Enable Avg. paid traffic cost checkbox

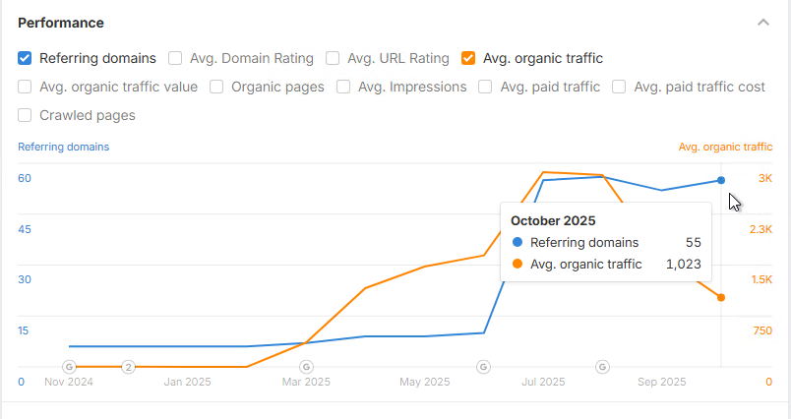point(619,87)
